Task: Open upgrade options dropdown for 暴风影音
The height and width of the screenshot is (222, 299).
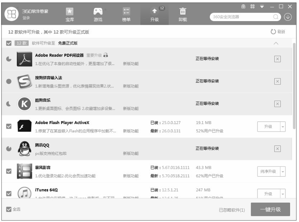Action: pos(283,172)
